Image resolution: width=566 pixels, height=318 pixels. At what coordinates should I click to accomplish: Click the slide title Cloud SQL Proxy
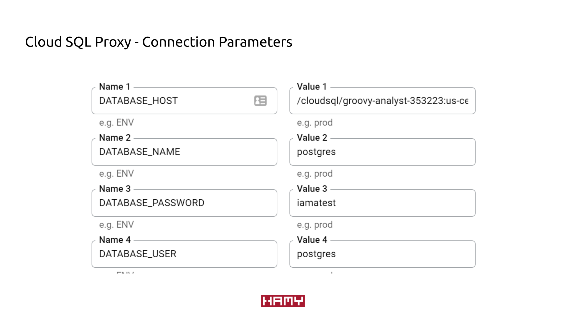point(159,42)
